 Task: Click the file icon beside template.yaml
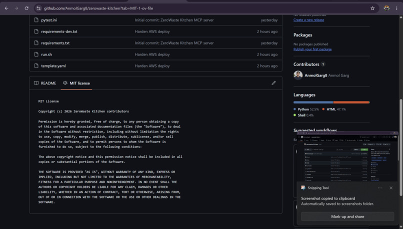coord(36,66)
